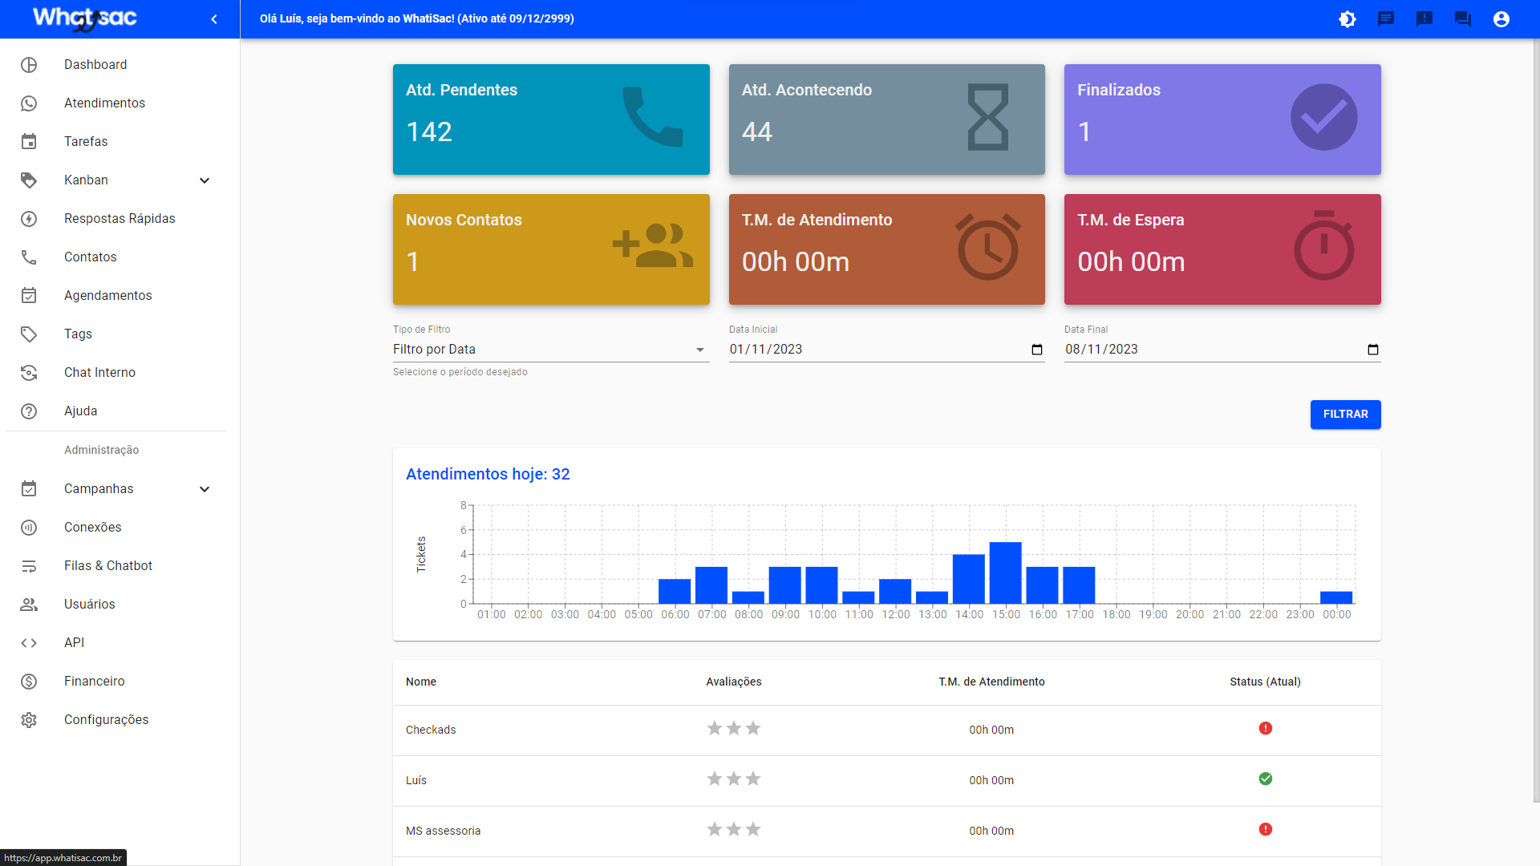Click the star rating in Checkads row
The height and width of the screenshot is (866, 1540).
[x=734, y=729]
